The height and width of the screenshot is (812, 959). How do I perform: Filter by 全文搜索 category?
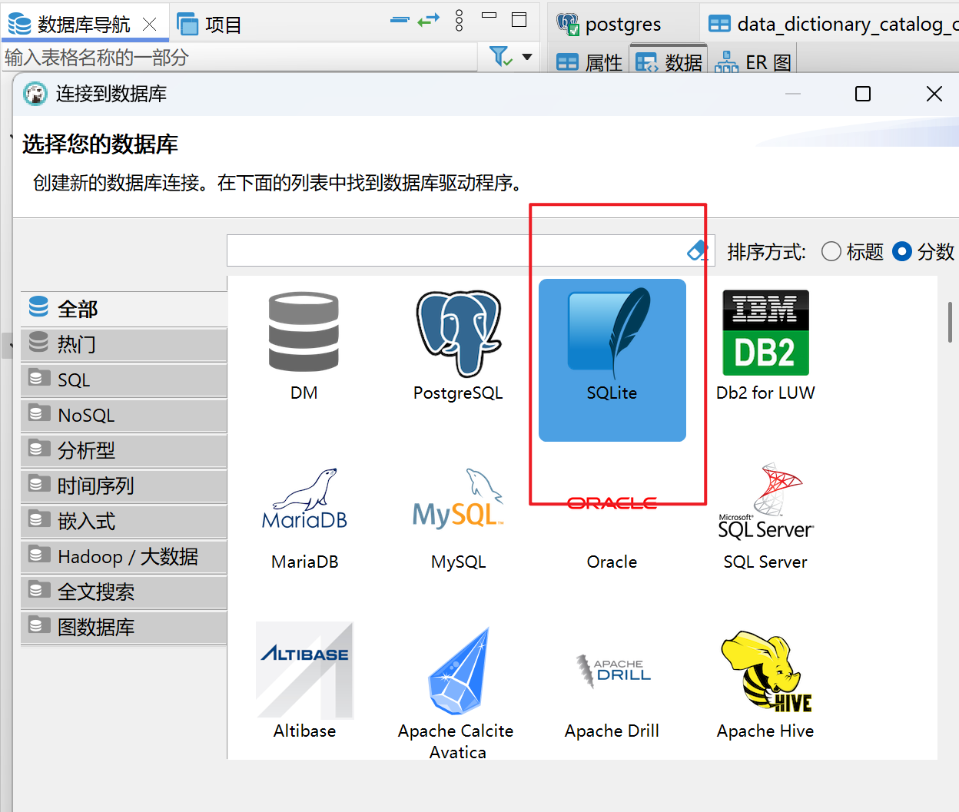124,592
